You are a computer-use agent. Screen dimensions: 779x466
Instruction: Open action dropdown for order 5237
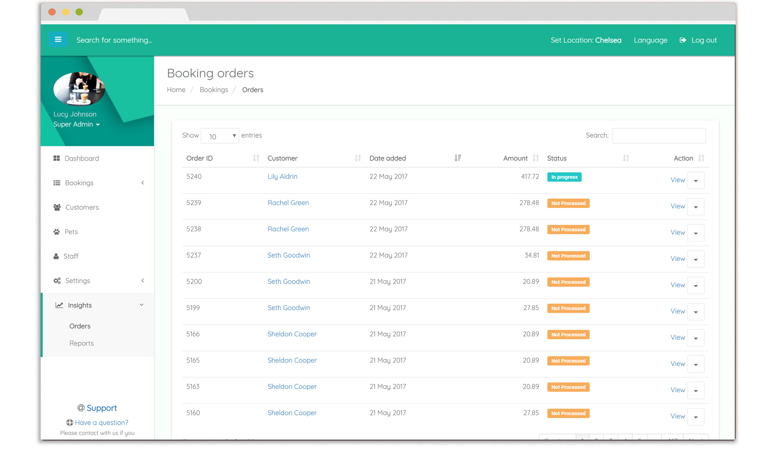pyautogui.click(x=696, y=259)
